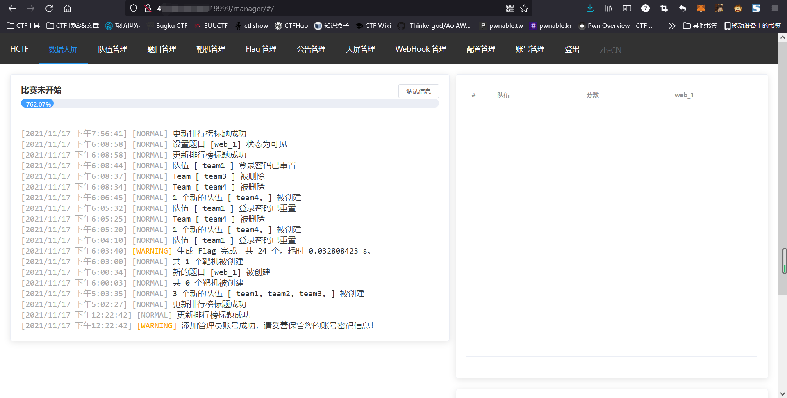Open the hamburger application menu
This screenshot has width=787, height=398.
775,8
